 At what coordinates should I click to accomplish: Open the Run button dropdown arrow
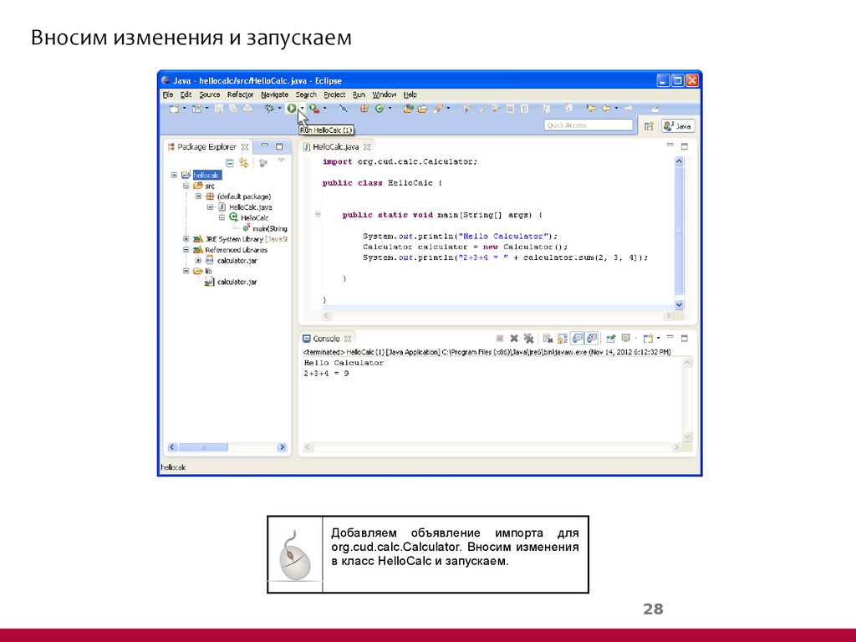pyautogui.click(x=300, y=109)
